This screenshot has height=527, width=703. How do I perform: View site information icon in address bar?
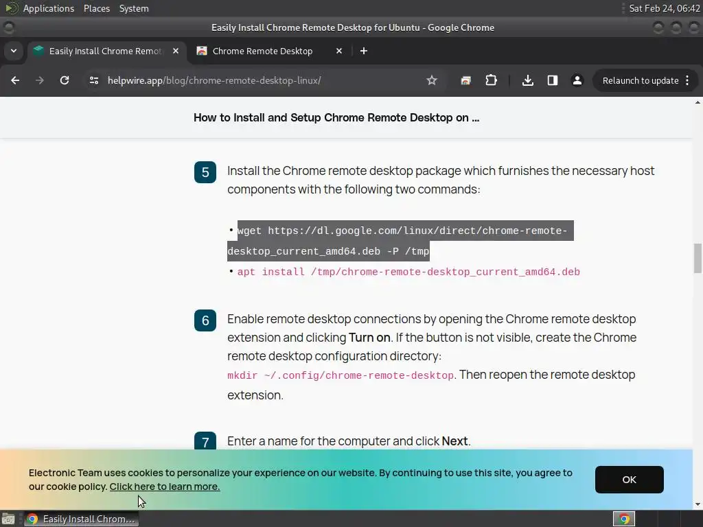pos(93,80)
